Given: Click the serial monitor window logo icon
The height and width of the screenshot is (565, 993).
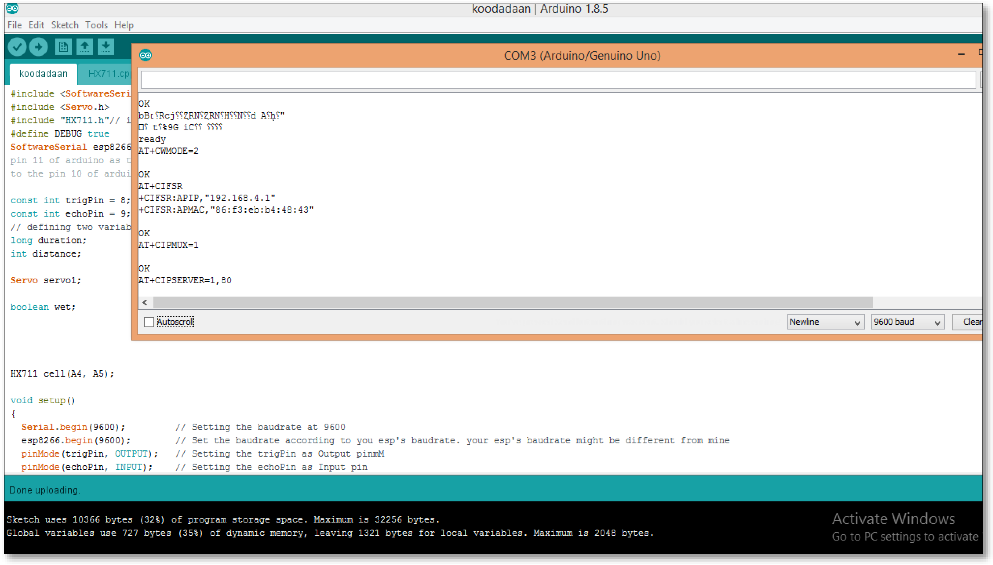Looking at the screenshot, I should [x=146, y=55].
